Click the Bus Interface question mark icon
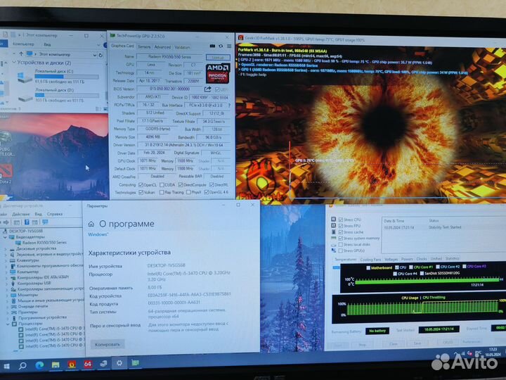This screenshot has width=506, height=380. [x=229, y=106]
